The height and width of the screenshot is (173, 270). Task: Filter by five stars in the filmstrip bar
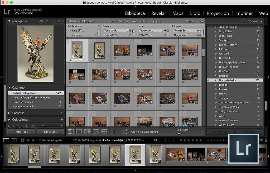(201, 140)
